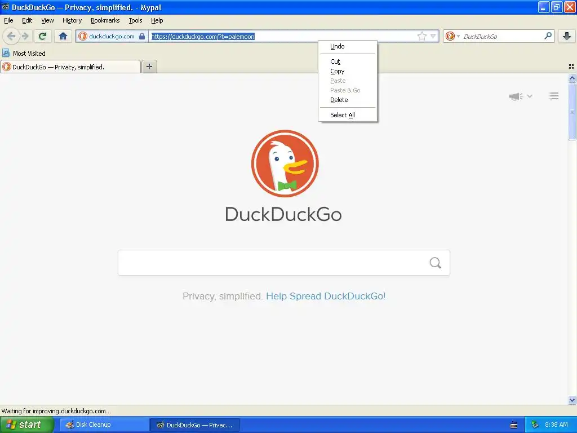Image resolution: width=577 pixels, height=433 pixels.
Task: Open the Tools menu
Action: coord(135,20)
